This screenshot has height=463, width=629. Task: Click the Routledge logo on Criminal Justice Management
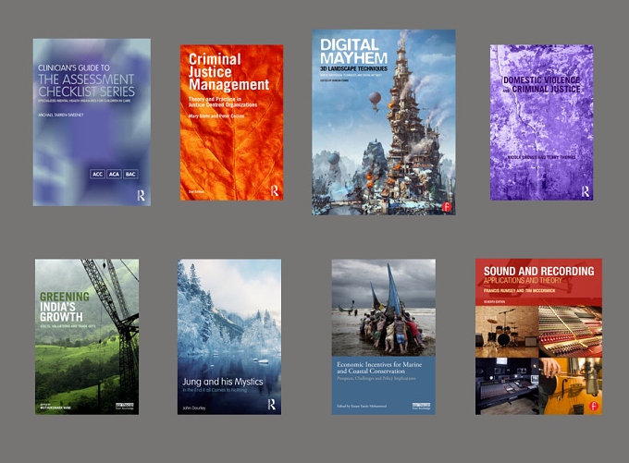275,190
